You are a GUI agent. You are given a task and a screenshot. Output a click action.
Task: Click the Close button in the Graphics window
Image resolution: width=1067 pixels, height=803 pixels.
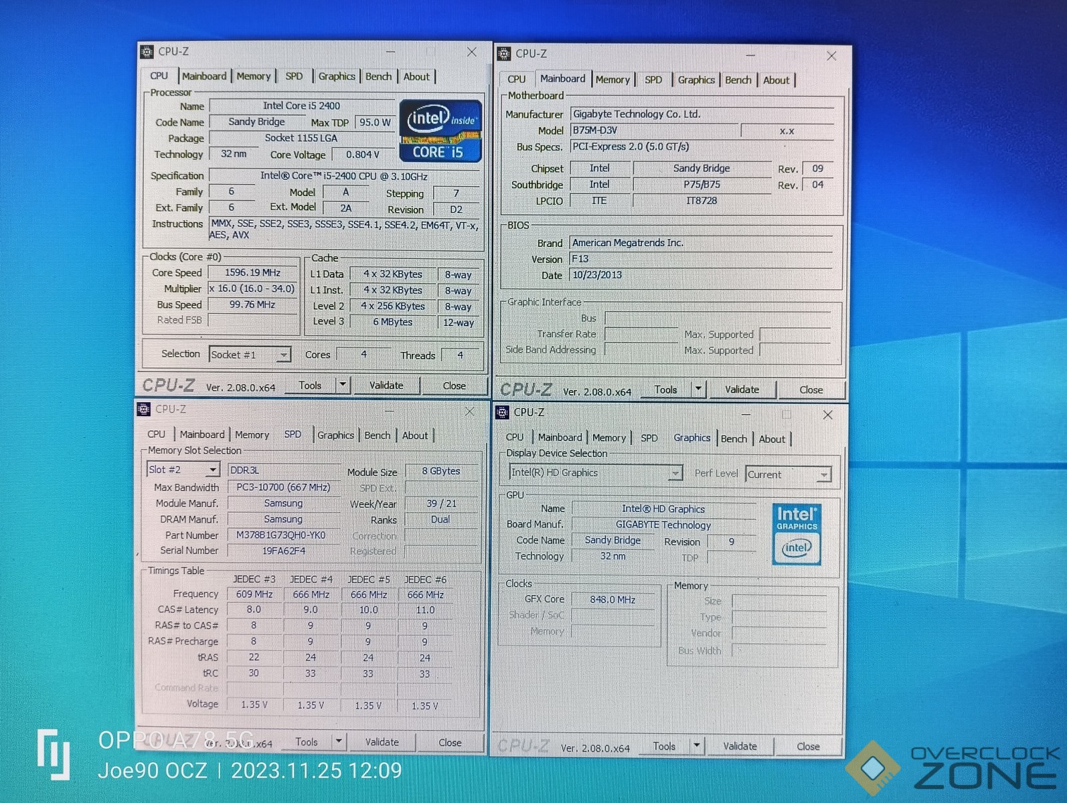click(808, 746)
